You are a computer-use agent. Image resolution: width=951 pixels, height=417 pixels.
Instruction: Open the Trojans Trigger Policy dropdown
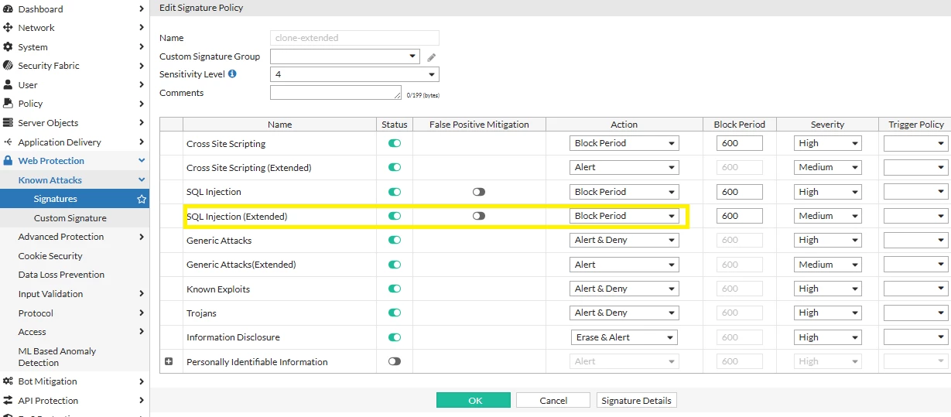point(916,313)
